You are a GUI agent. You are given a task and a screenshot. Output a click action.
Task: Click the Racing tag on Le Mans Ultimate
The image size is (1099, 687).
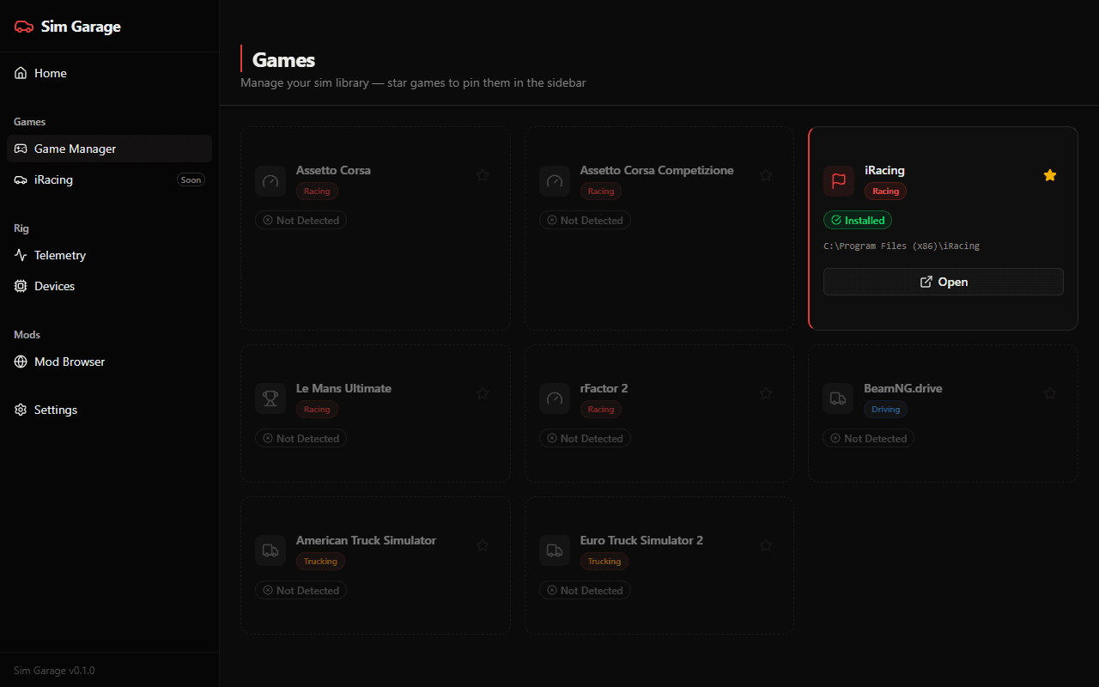[x=317, y=410]
